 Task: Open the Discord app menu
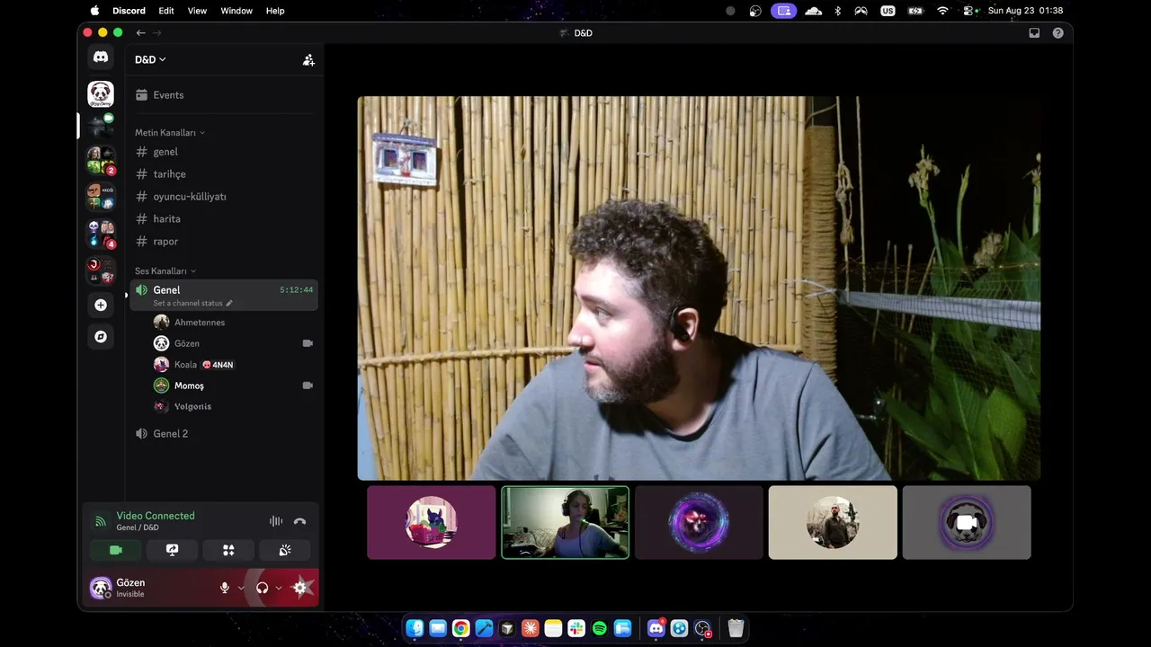[x=129, y=11]
